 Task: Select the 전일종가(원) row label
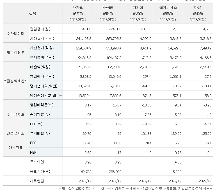coord(40,29)
